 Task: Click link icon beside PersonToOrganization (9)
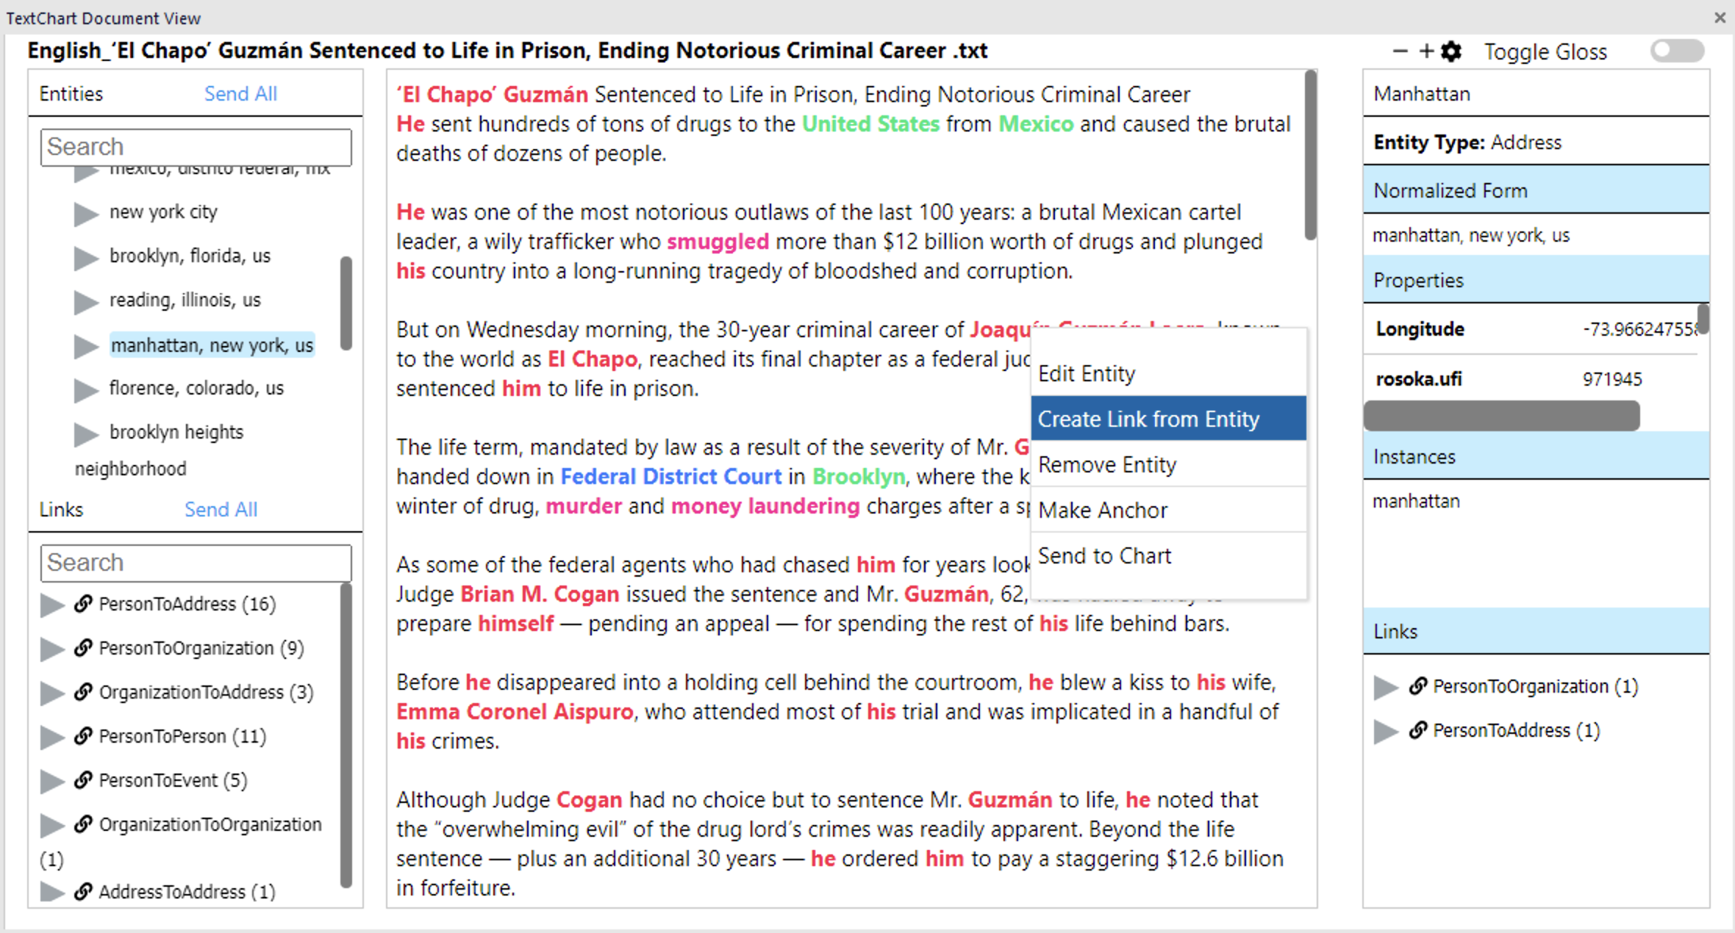(83, 648)
